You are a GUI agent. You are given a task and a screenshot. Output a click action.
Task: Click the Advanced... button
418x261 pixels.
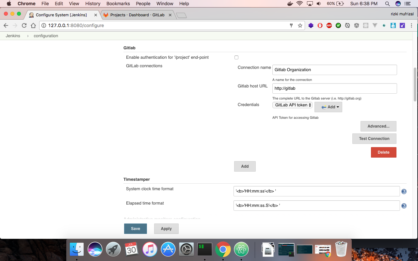coord(378,126)
